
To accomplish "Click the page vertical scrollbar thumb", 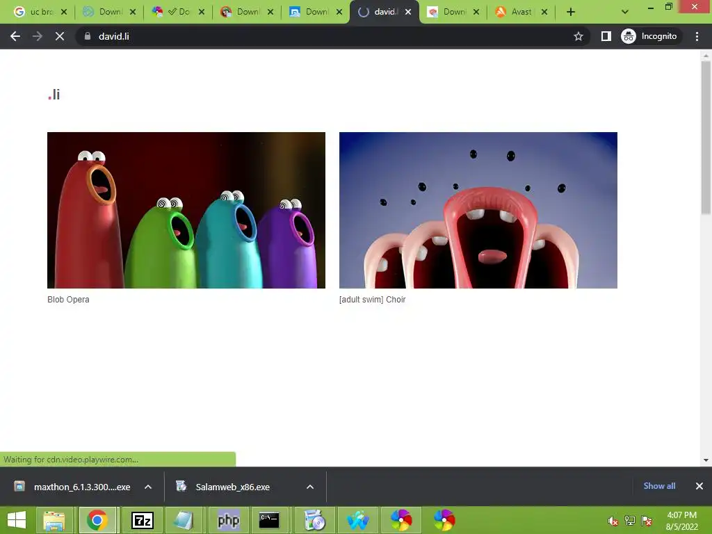I will click(x=706, y=137).
